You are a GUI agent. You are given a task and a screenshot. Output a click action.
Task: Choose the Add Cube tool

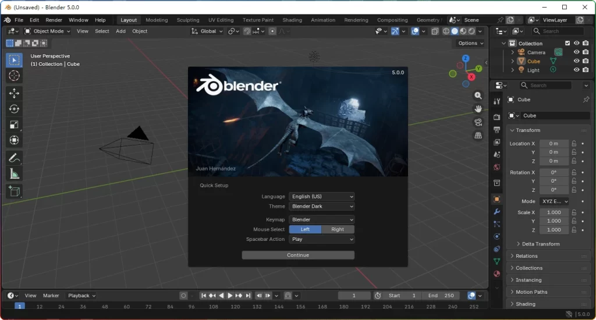pyautogui.click(x=14, y=191)
